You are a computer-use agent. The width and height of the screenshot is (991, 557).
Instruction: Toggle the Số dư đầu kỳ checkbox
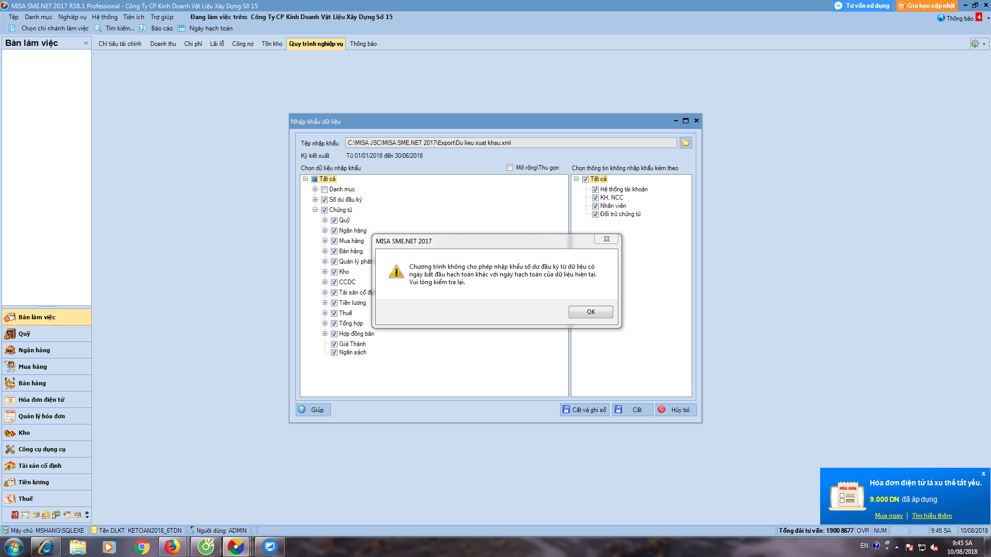pos(324,200)
